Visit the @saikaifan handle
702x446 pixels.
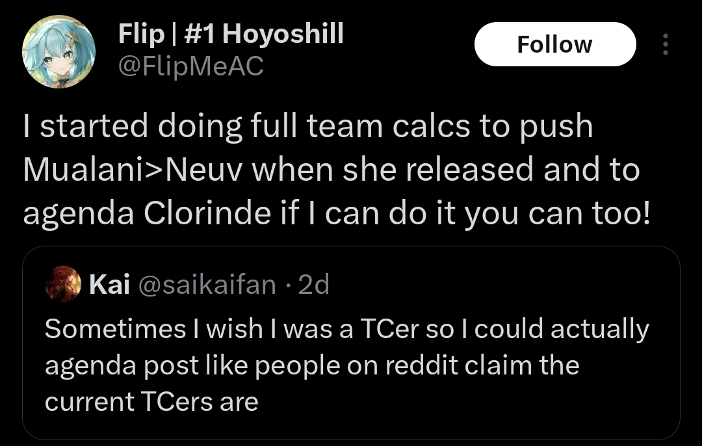(207, 284)
